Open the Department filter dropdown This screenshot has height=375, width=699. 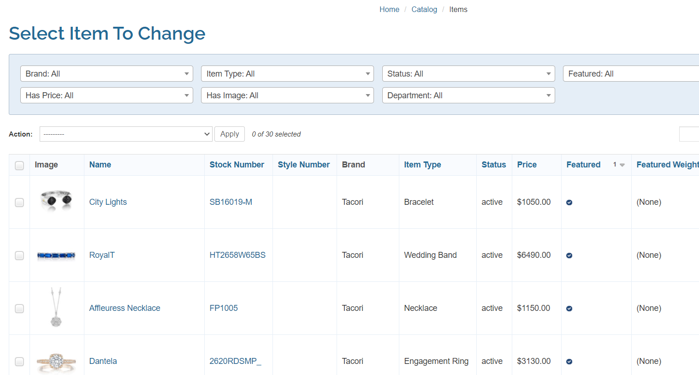[468, 95]
